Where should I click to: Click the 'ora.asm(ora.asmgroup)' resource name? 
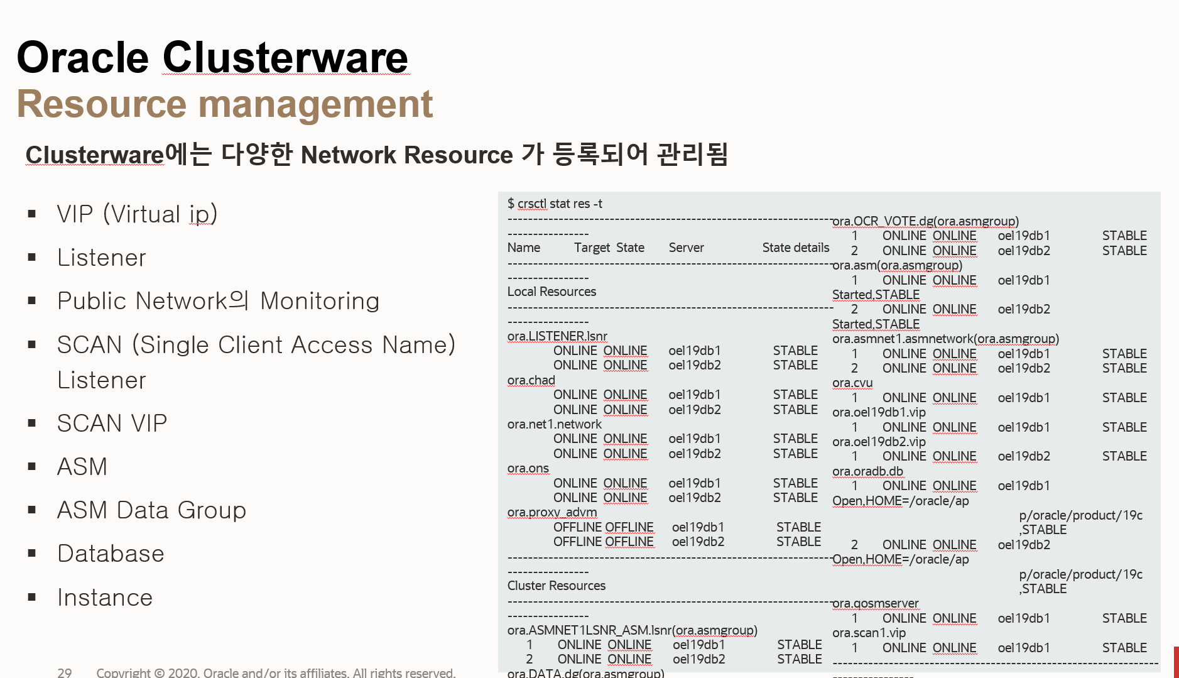pos(898,265)
